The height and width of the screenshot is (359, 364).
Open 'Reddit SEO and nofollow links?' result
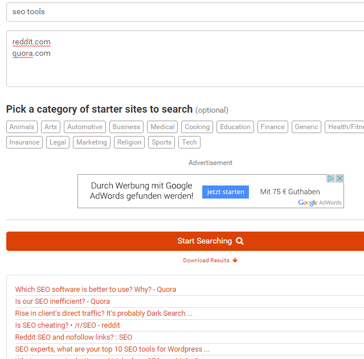pos(73,337)
